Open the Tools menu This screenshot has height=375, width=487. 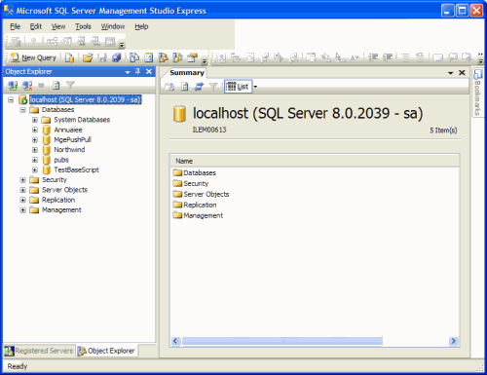pyautogui.click(x=83, y=26)
